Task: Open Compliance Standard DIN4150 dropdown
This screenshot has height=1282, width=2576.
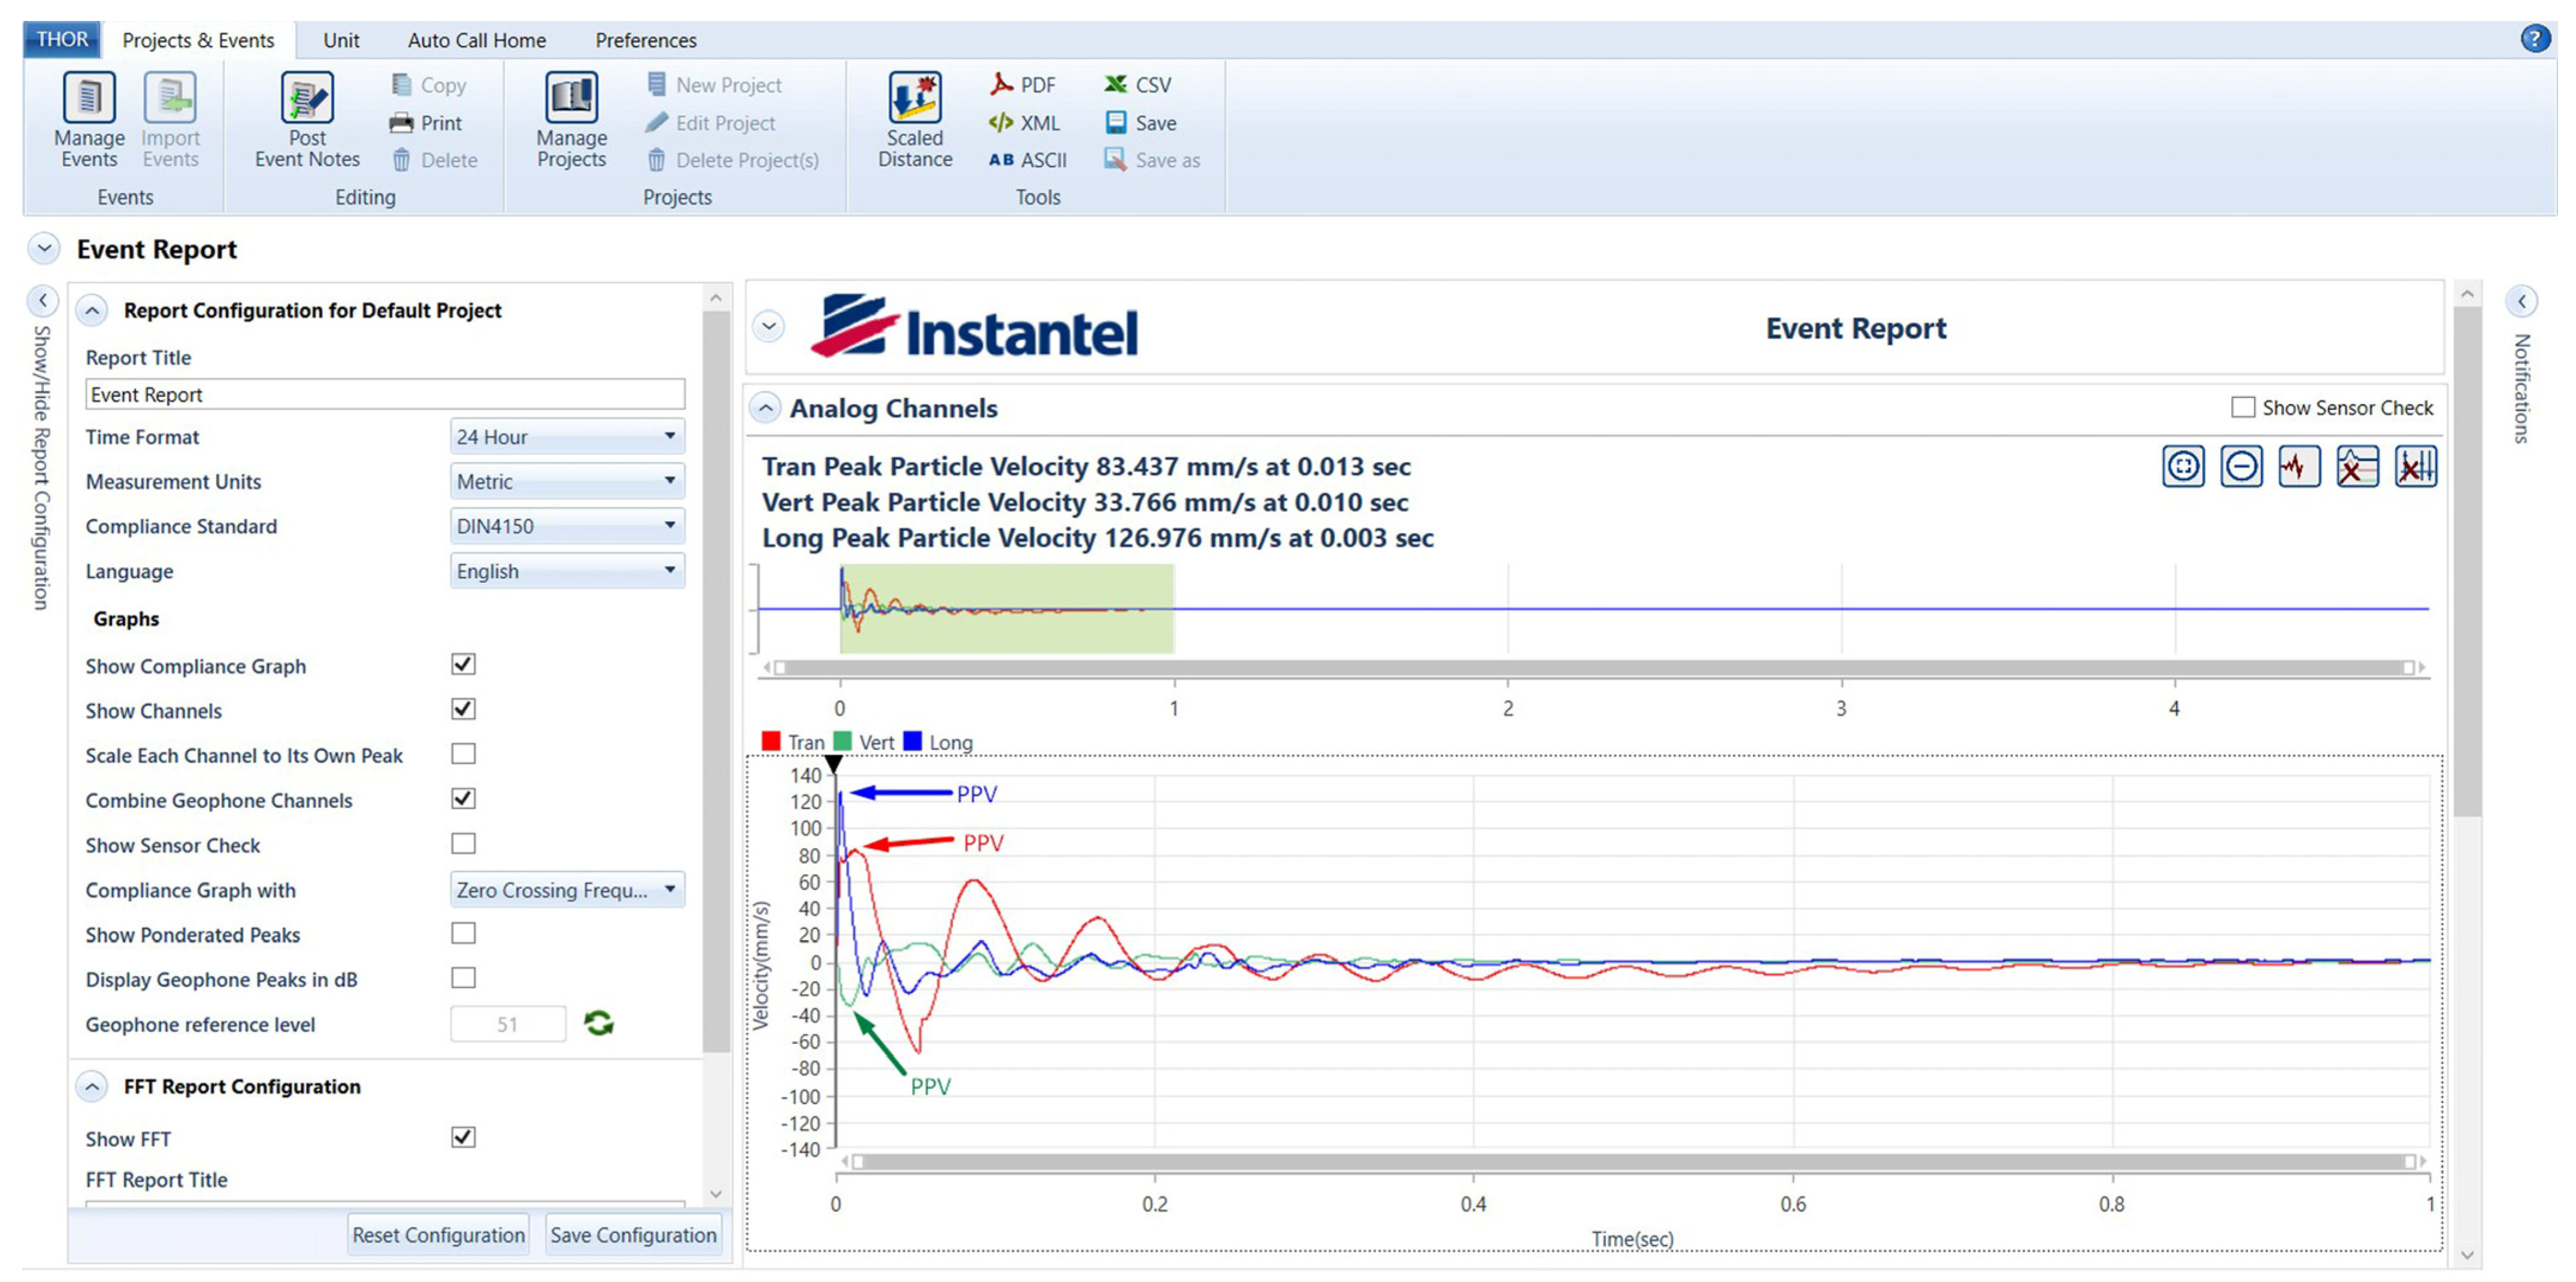Action: (x=567, y=525)
